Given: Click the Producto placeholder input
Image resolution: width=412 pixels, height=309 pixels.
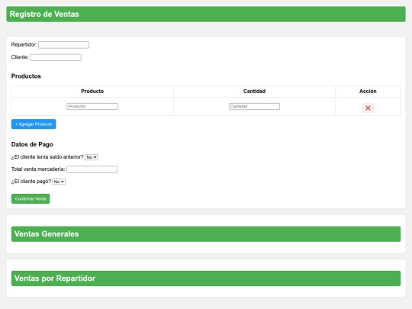Looking at the screenshot, I should point(92,106).
